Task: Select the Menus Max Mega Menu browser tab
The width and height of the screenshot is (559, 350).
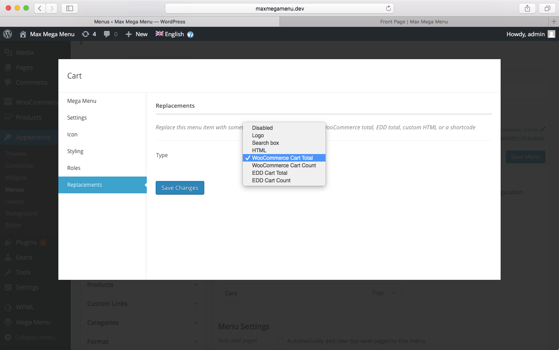Action: (140, 21)
